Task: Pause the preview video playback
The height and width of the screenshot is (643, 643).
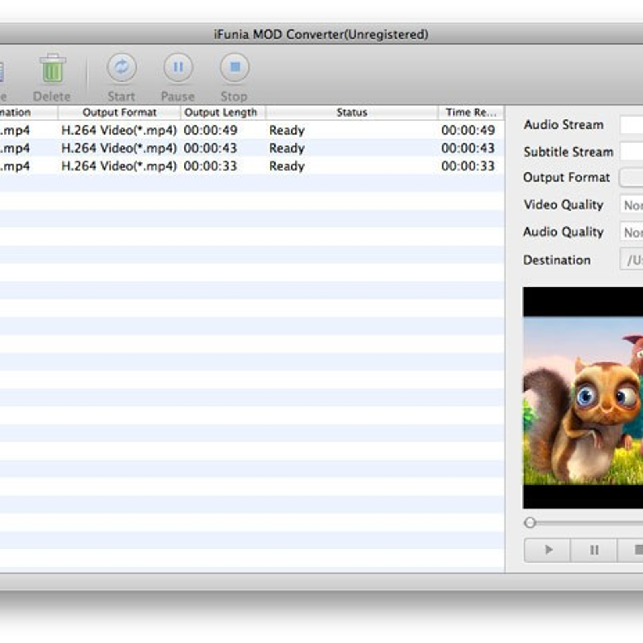Action: [594, 549]
